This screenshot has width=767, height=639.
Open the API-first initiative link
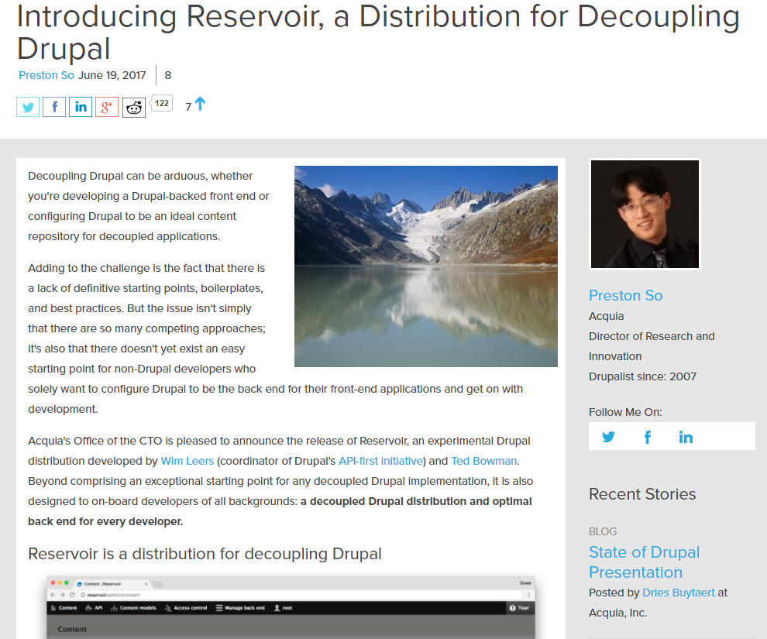(x=380, y=461)
